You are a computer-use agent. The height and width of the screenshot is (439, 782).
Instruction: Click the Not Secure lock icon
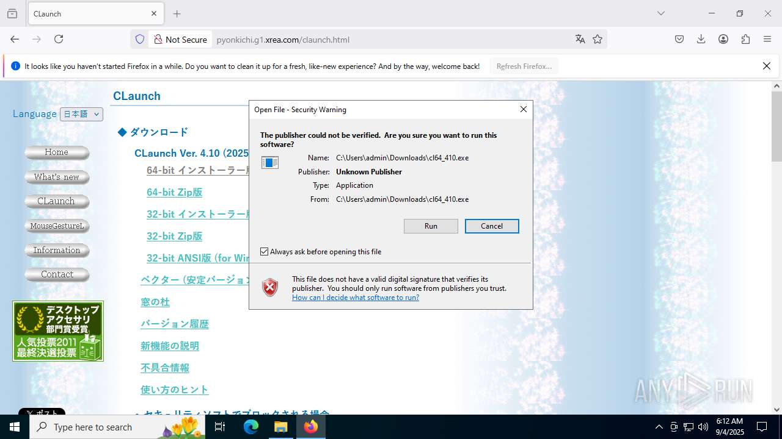tap(158, 39)
